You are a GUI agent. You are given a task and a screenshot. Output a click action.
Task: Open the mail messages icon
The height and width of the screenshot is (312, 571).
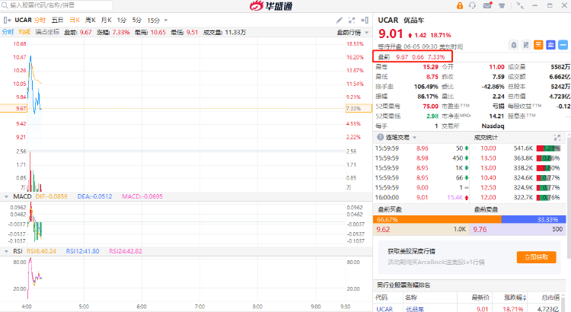pyautogui.click(x=487, y=5)
